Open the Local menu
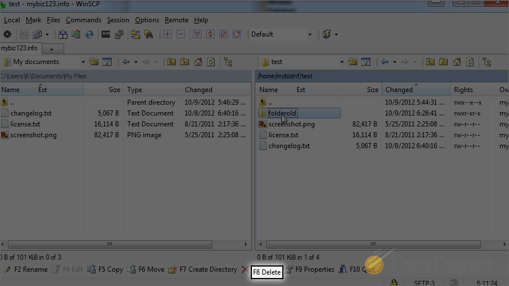This screenshot has width=509, height=286. pos(11,20)
